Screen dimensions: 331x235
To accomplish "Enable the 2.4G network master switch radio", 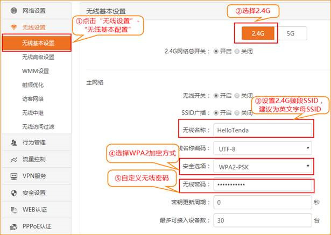I will pos(216,52).
